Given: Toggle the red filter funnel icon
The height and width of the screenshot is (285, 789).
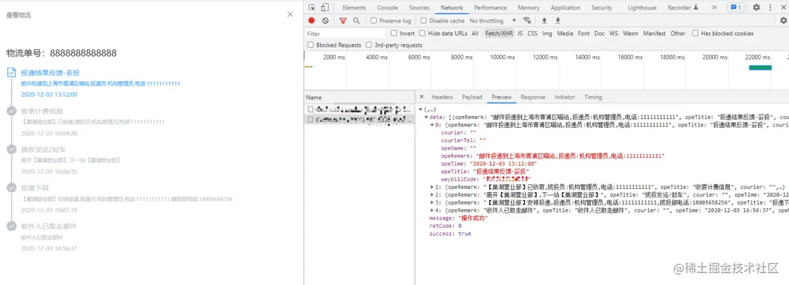Looking at the screenshot, I should point(343,20).
